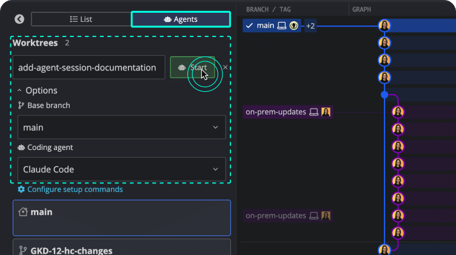This screenshot has width=456, height=255.
Task: Open the Base branch dropdown
Action: pyautogui.click(x=121, y=127)
